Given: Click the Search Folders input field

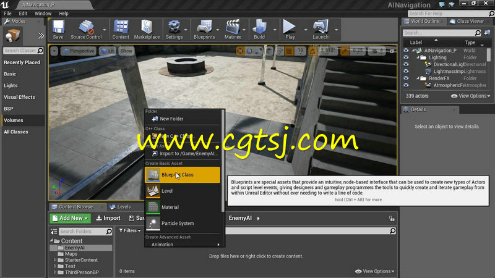Looking at the screenshot, I should pos(85,231).
